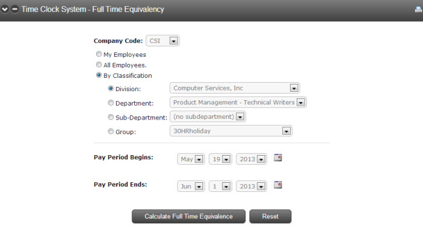Open the Department dropdown showing Product Management
The height and width of the screenshot is (239, 423).
tap(238, 102)
